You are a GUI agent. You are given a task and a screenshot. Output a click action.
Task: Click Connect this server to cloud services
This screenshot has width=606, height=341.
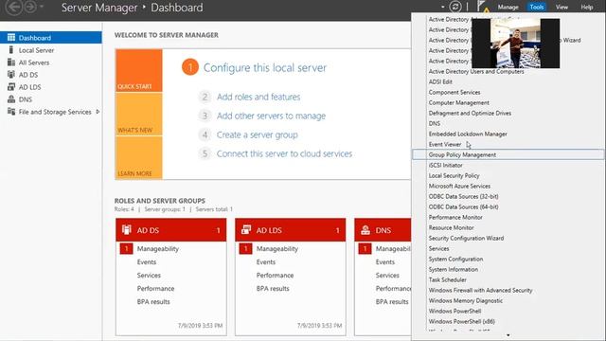point(284,153)
